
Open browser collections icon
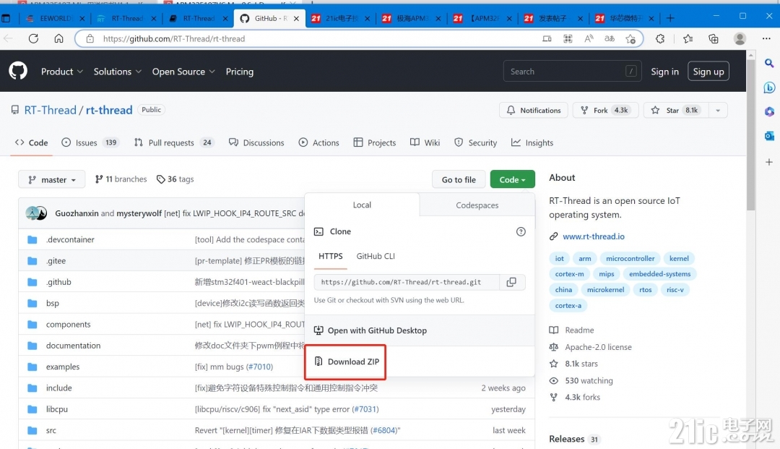[x=713, y=38]
